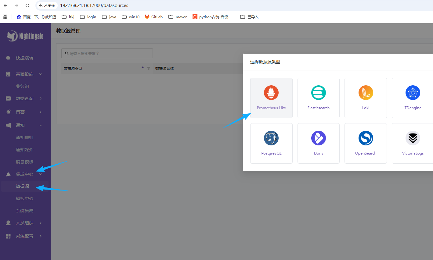Screen dimensions: 433x260
Task: Click the 请输入搜索关键字 search field
Action: pyautogui.click(x=107, y=53)
